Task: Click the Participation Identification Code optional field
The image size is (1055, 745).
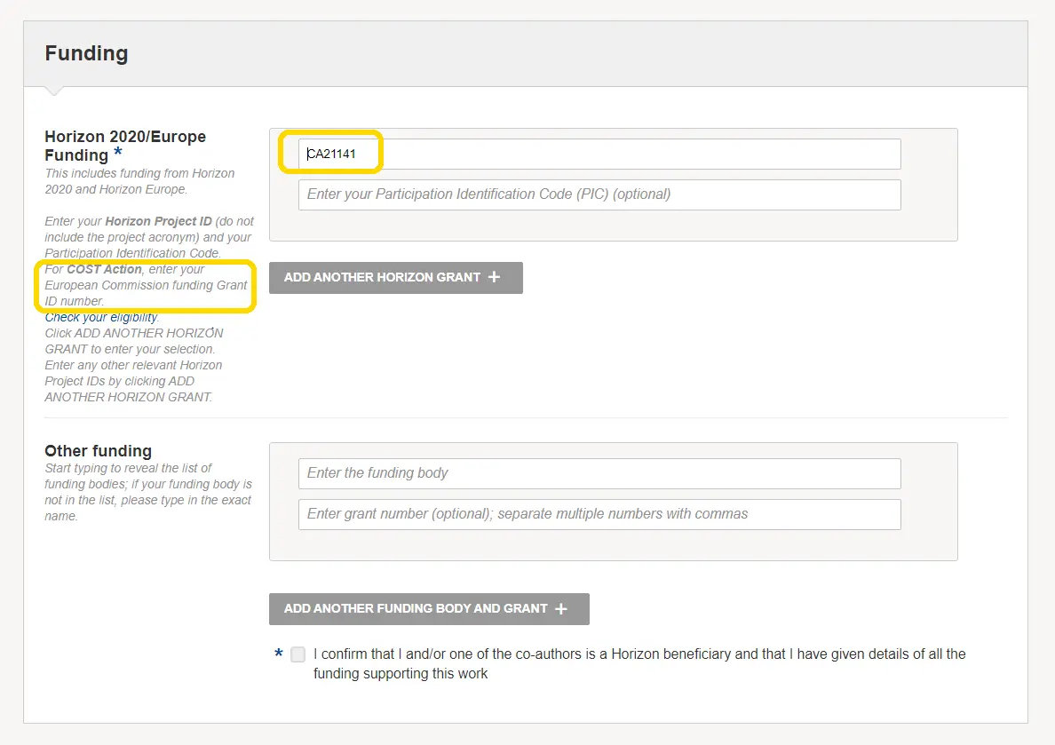Action: tap(598, 194)
